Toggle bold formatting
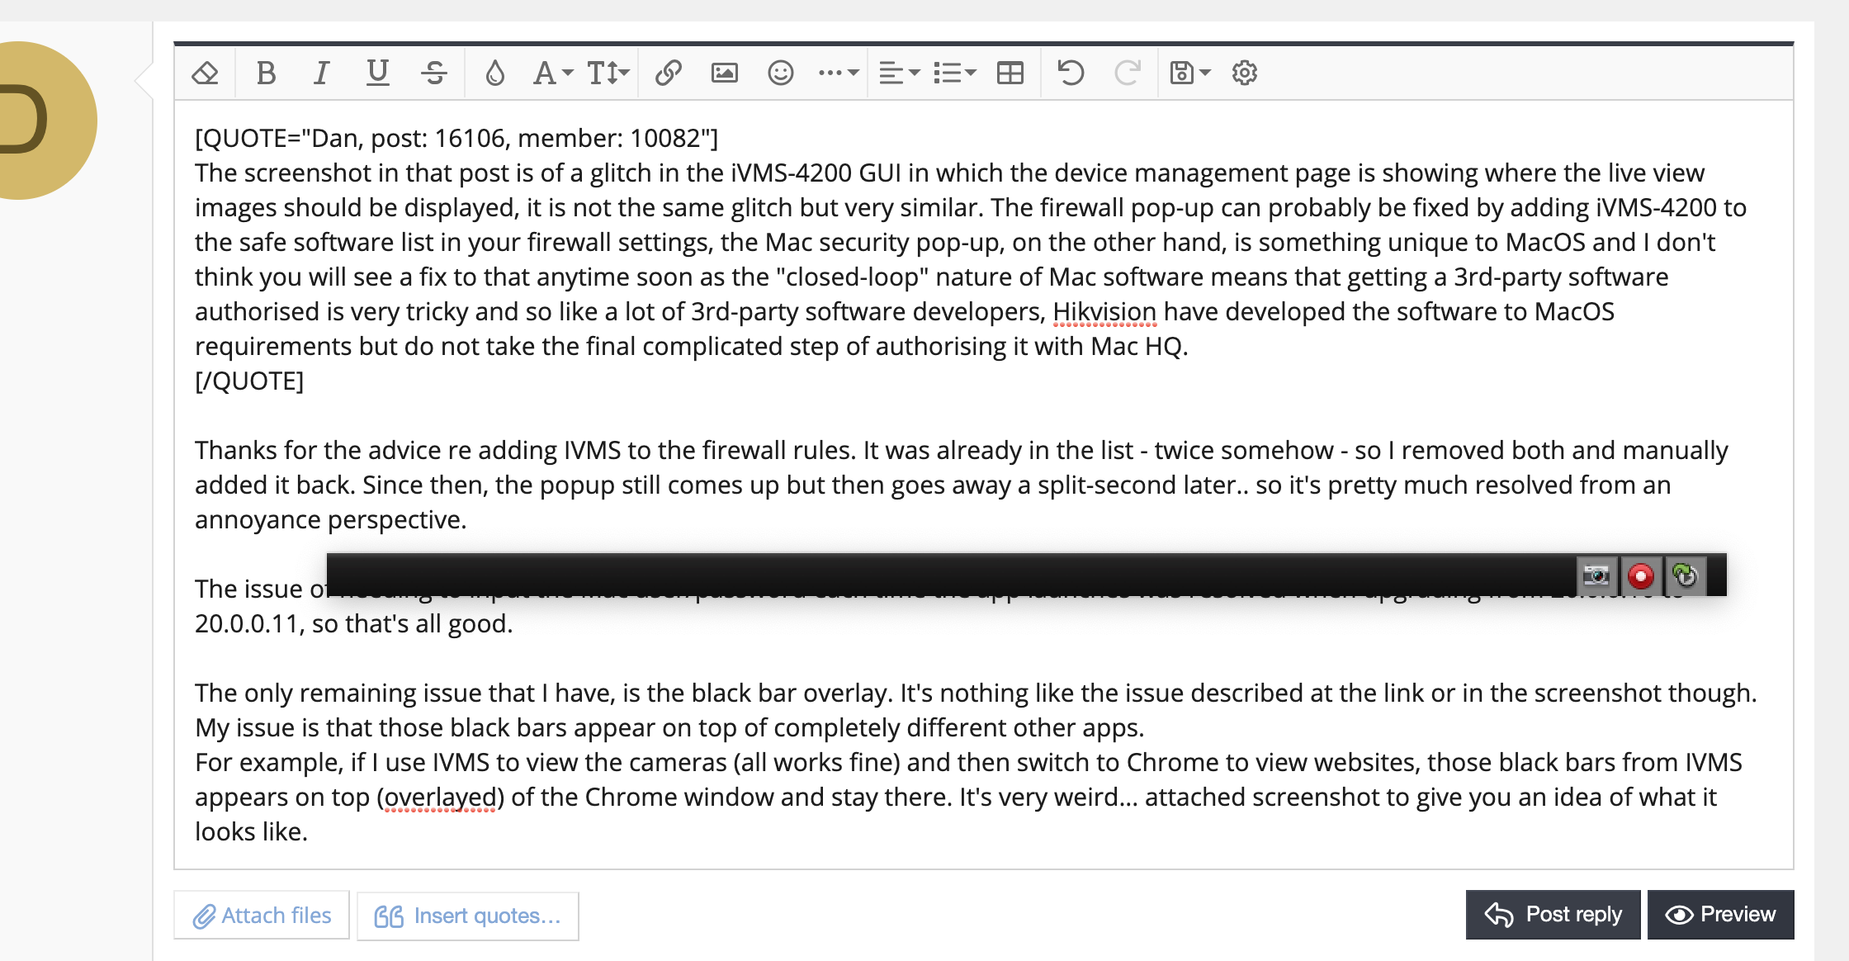The height and width of the screenshot is (961, 1849). pyautogui.click(x=266, y=73)
